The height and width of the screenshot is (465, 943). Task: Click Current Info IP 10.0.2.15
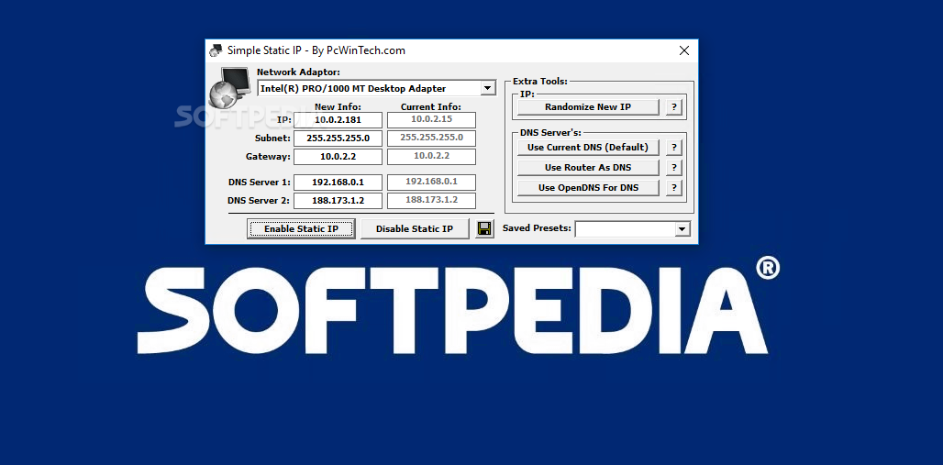pos(431,120)
